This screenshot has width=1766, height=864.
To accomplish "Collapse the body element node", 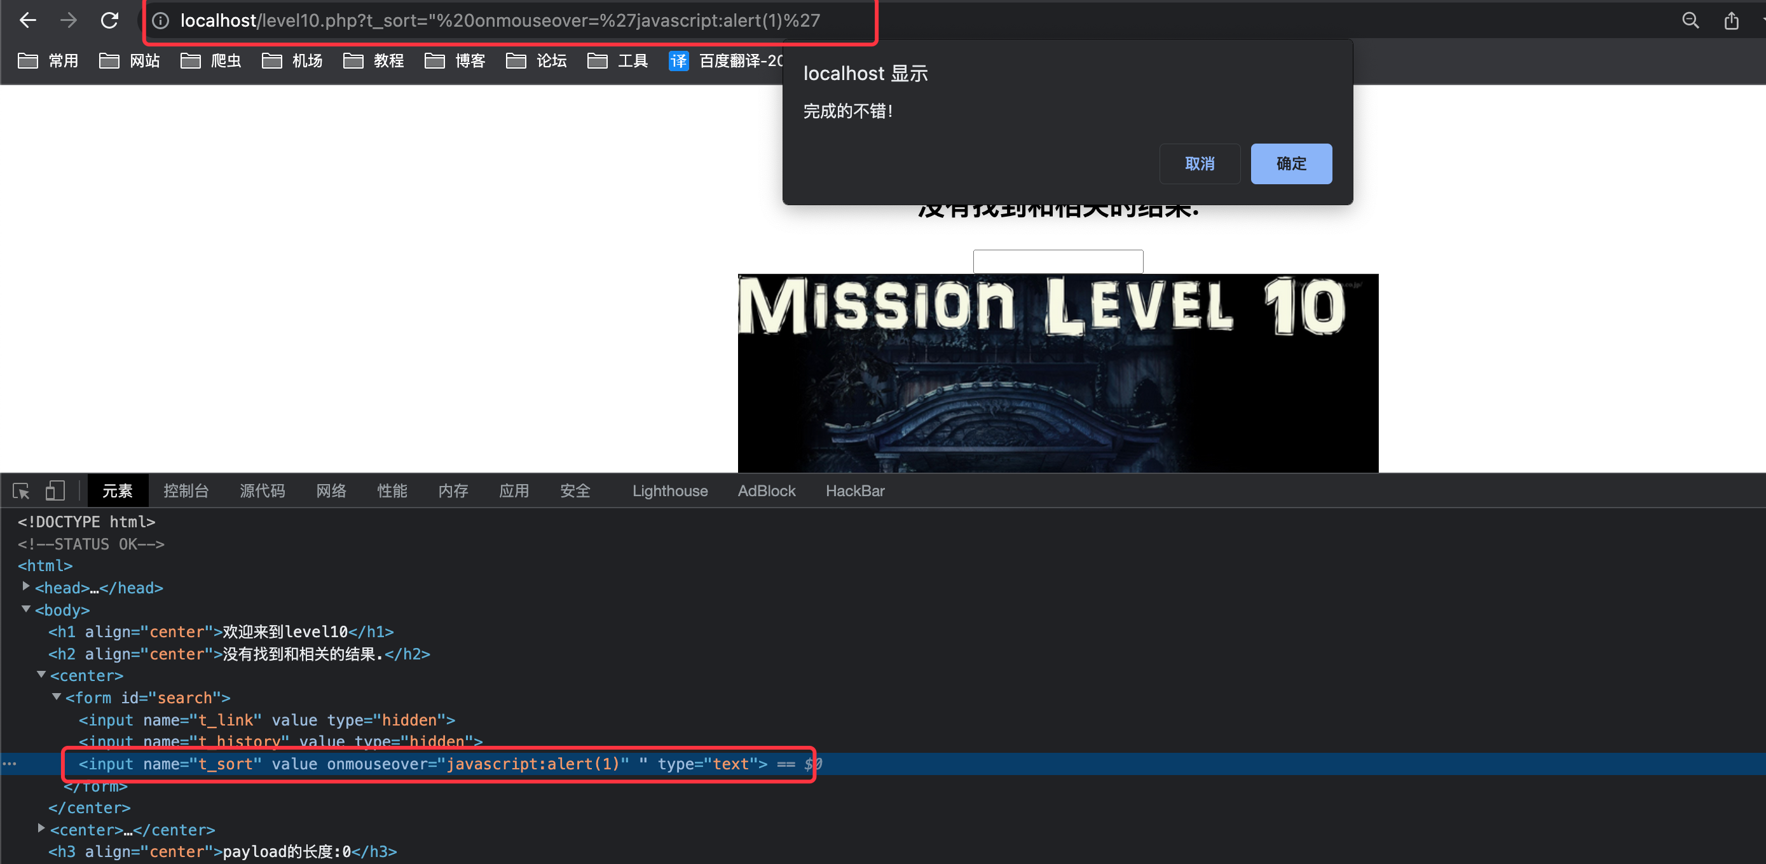I will [26, 609].
